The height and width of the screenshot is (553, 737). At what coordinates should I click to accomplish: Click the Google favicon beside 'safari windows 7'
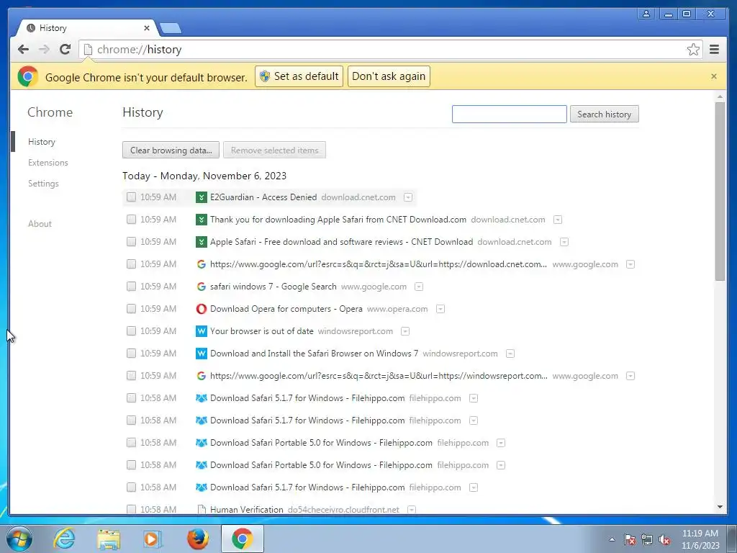pos(202,287)
